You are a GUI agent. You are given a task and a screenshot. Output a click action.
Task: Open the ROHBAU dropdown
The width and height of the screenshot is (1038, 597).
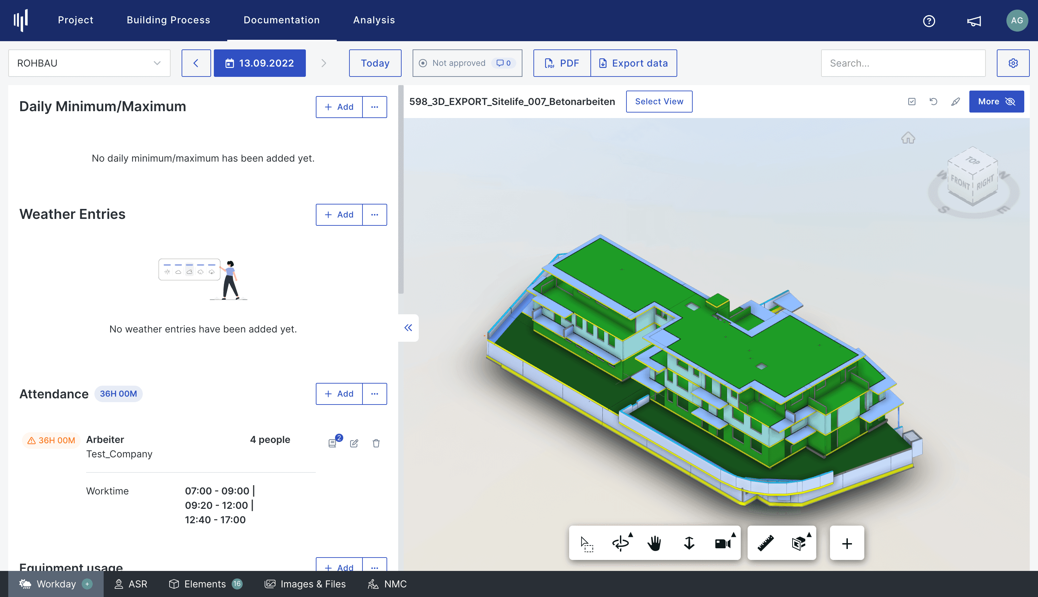89,63
